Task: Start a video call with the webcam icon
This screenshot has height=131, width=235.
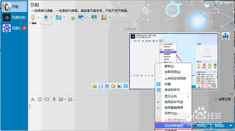Action: (46, 17)
